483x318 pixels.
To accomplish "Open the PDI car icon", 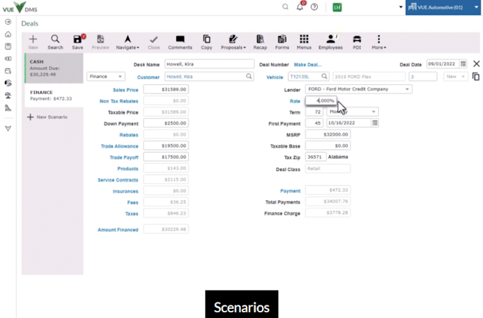I will coord(357,42).
